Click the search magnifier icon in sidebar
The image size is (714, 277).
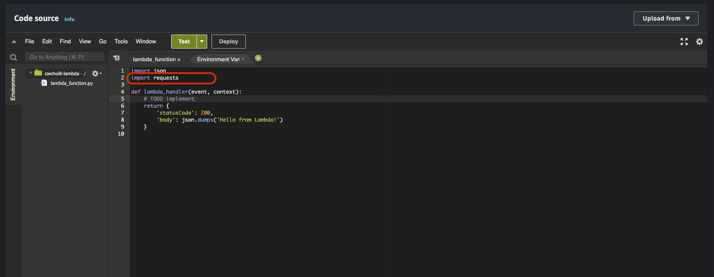tap(14, 57)
